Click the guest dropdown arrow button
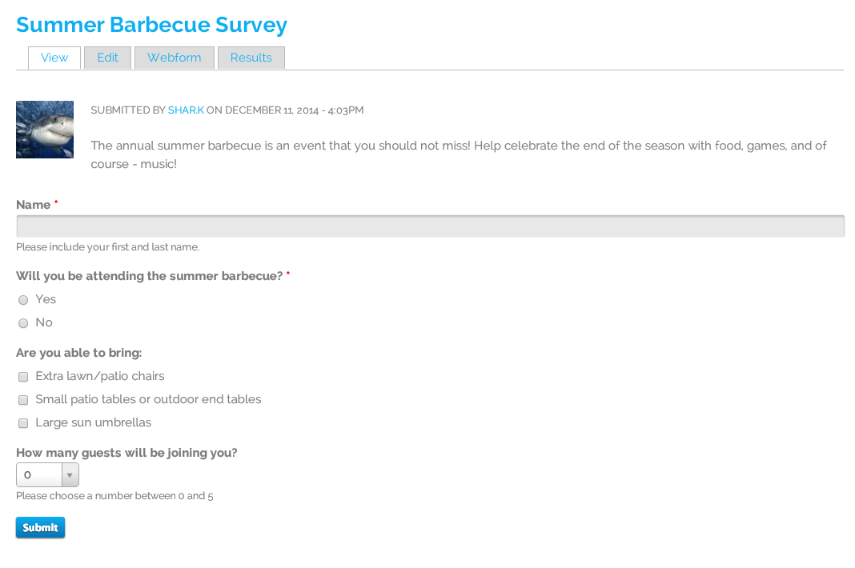 pos(70,474)
